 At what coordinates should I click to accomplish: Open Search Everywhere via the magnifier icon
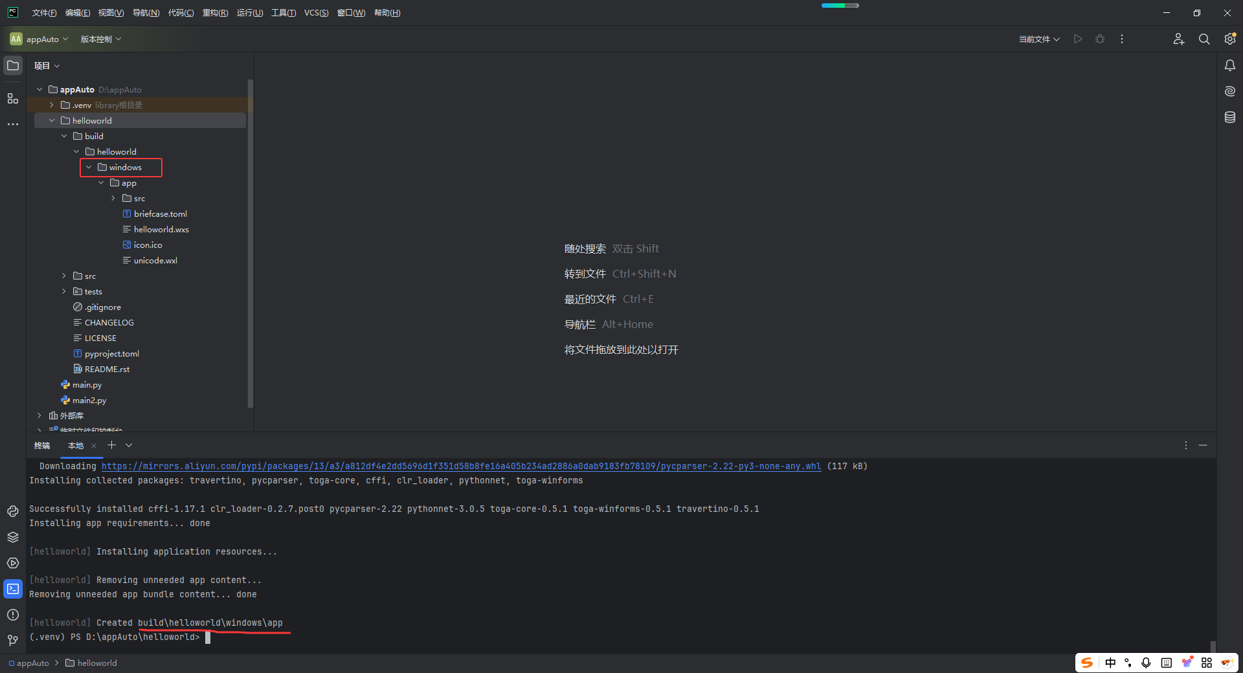pyautogui.click(x=1205, y=39)
